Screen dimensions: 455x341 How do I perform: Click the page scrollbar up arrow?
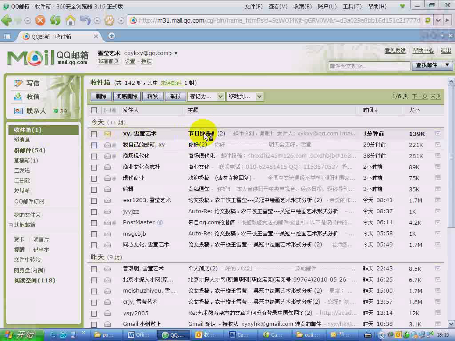[x=451, y=82]
